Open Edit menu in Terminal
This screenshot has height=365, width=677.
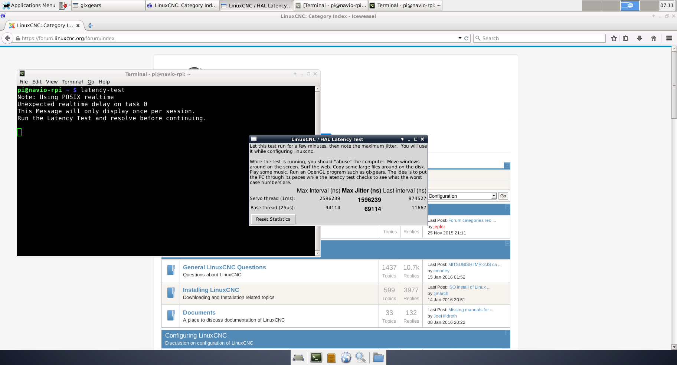pos(37,82)
